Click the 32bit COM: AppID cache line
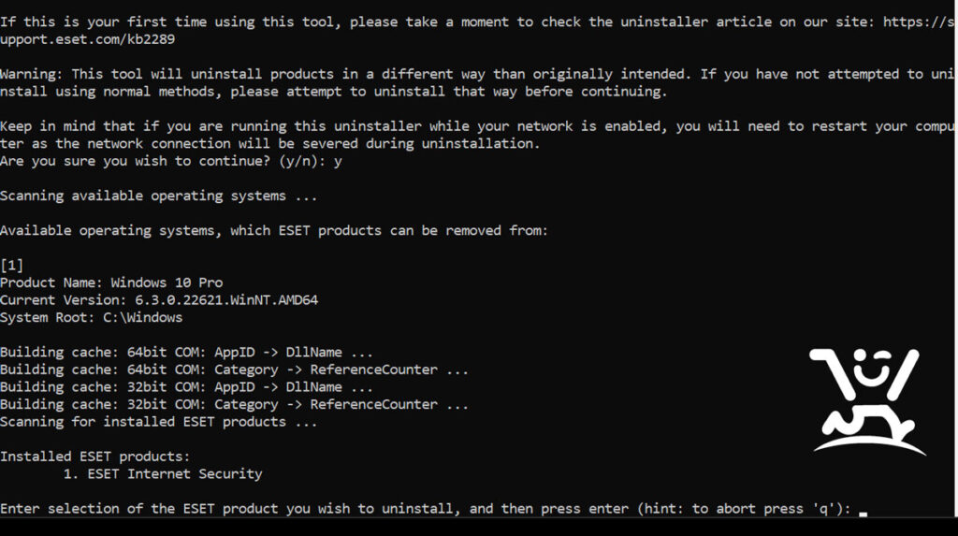Image resolution: width=958 pixels, height=536 pixels. point(186,387)
